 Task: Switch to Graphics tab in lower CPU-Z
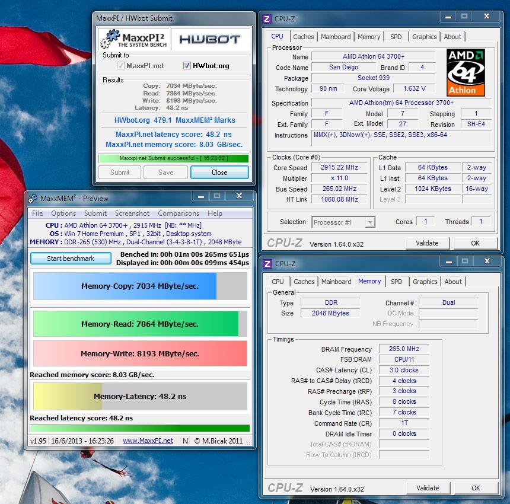(425, 282)
